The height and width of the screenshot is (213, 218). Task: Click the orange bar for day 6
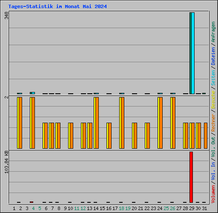coord(46,135)
